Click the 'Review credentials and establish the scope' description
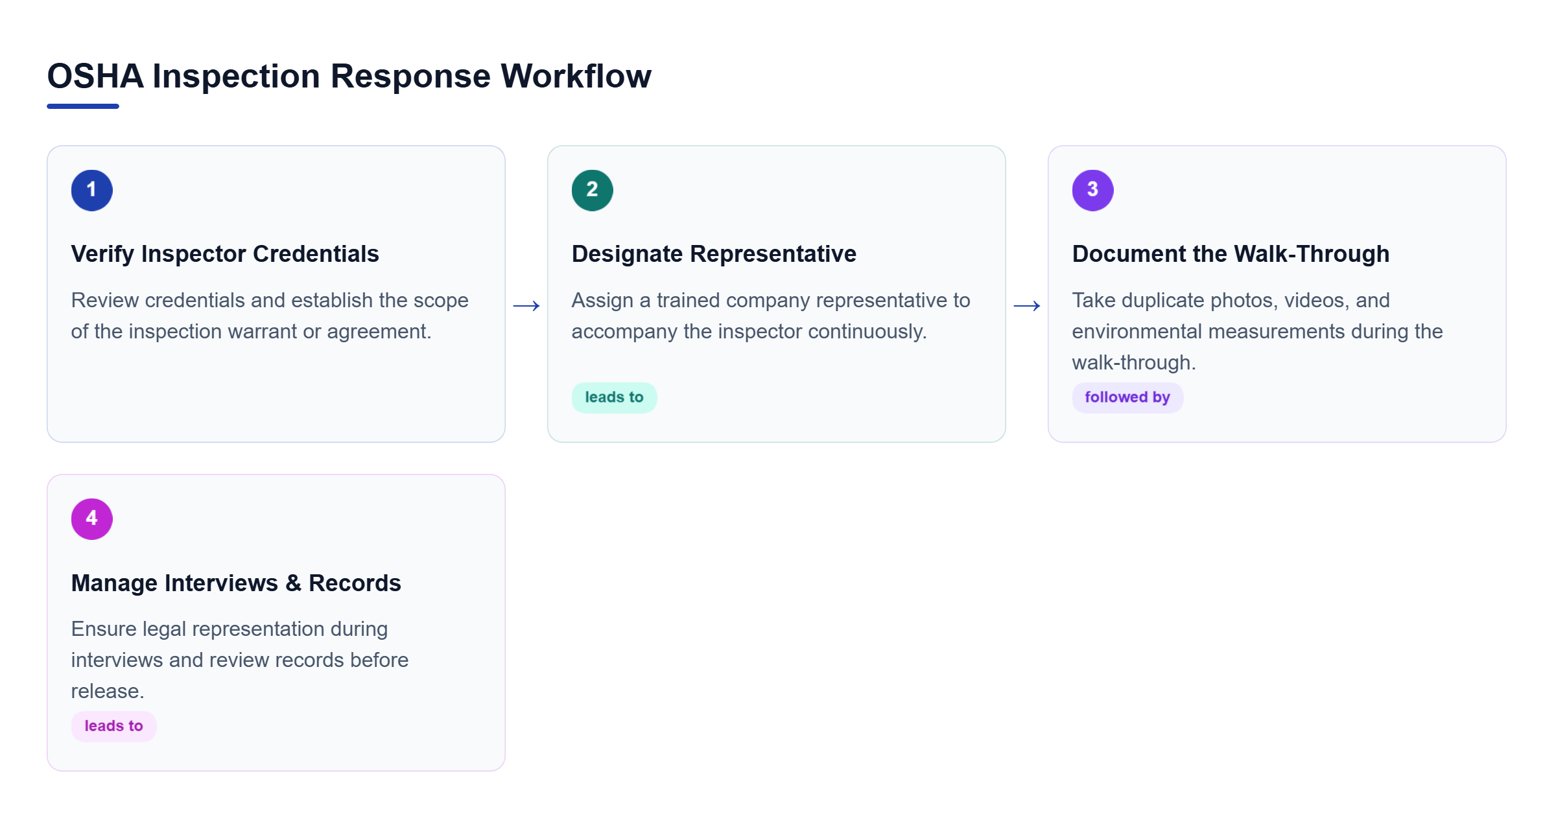This screenshot has height=818, width=1556. point(270,316)
